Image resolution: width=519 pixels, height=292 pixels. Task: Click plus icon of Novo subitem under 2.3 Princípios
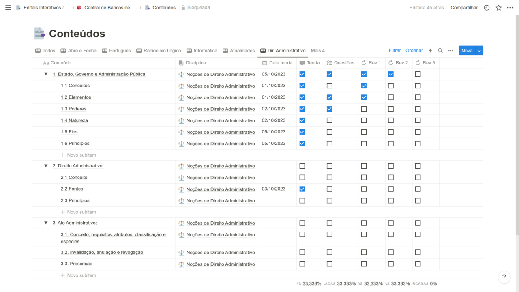point(63,212)
